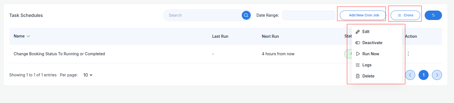Click the trash icon beside Delete
Screen dimensions: 454x103
(x=358, y=76)
